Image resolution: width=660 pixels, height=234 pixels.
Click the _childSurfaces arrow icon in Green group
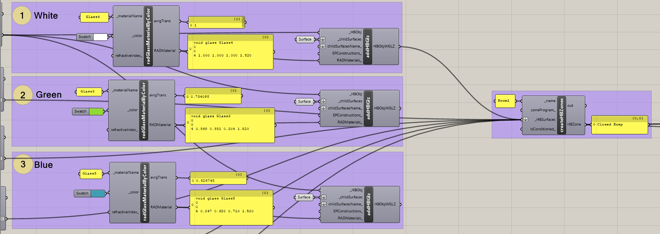coord(324,101)
